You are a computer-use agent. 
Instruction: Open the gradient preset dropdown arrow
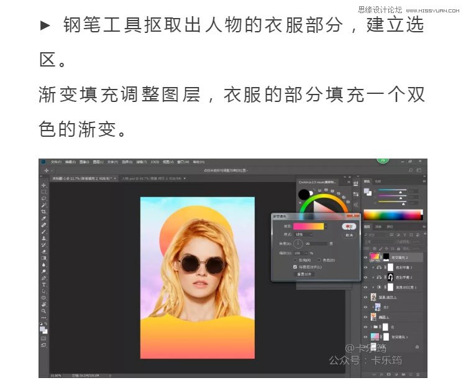pos(327,226)
